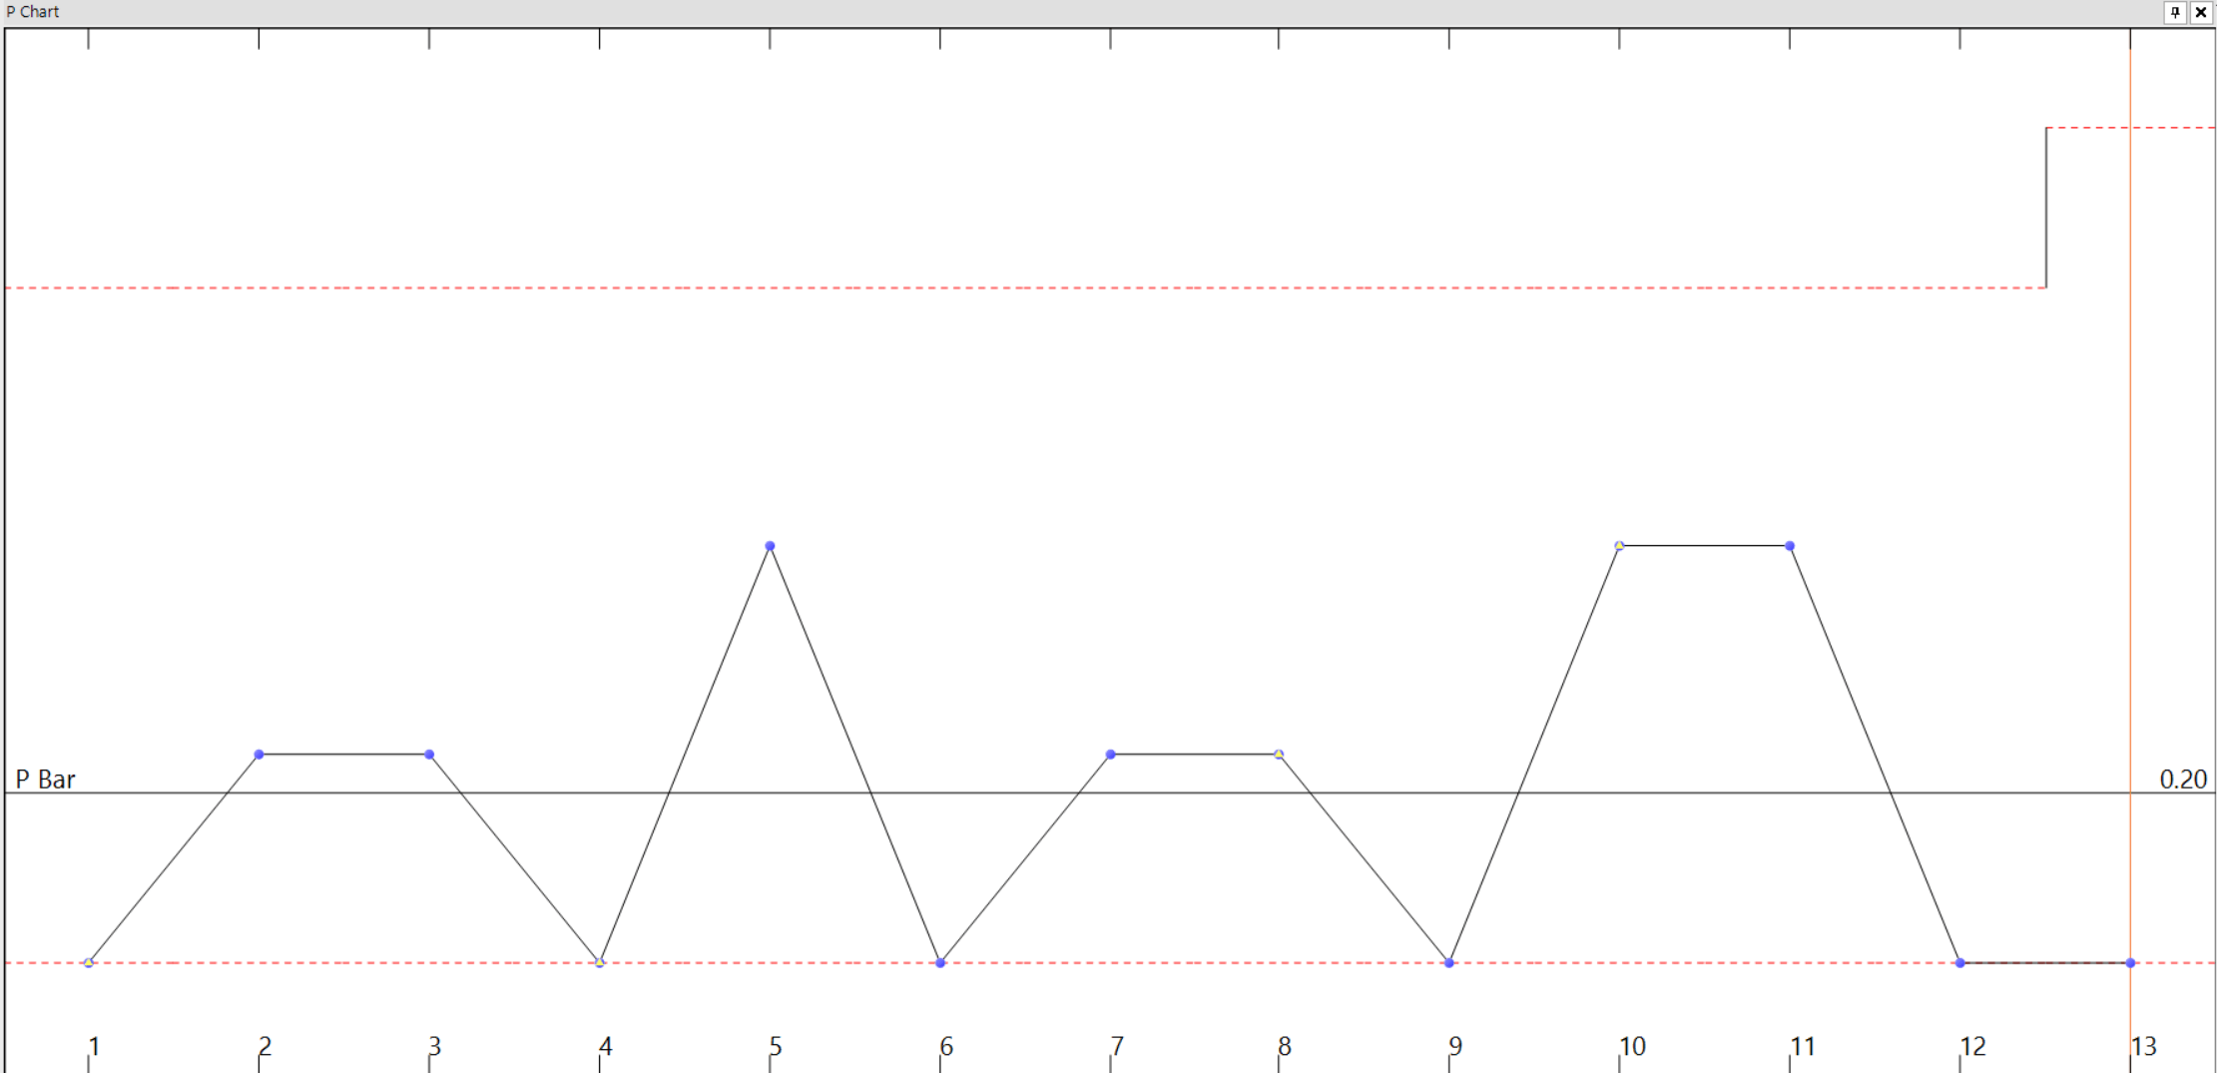Select the peak data point at subgroup 5

coord(770,546)
